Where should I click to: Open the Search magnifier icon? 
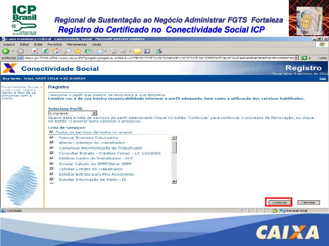[x=67, y=51]
